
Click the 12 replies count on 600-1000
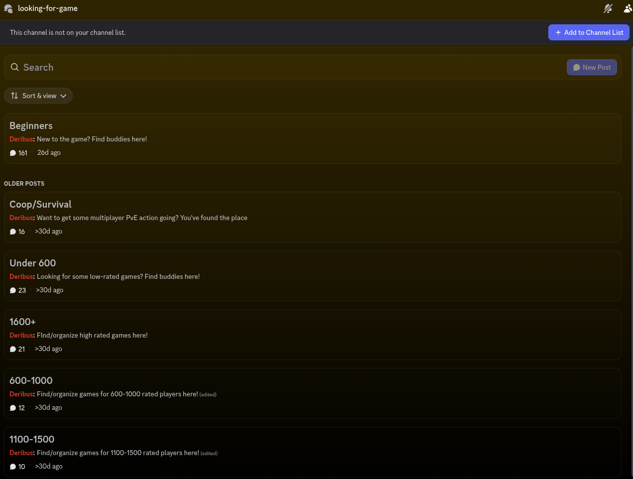pyautogui.click(x=22, y=408)
